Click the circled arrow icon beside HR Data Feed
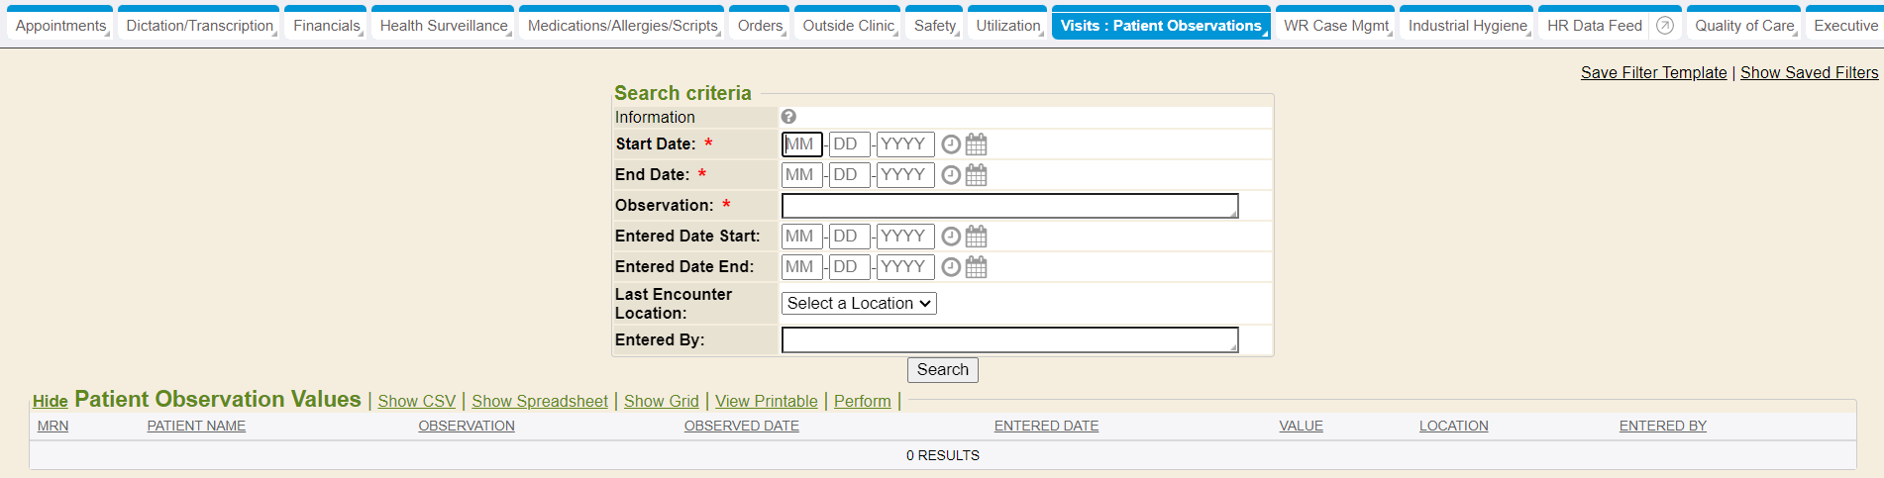The image size is (1884, 478). 1665,26
